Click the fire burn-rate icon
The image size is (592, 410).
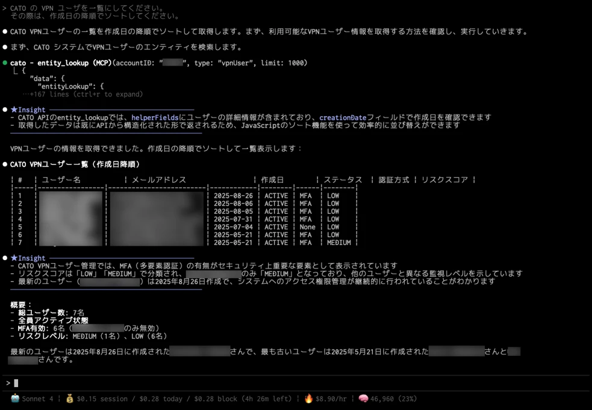(308, 399)
